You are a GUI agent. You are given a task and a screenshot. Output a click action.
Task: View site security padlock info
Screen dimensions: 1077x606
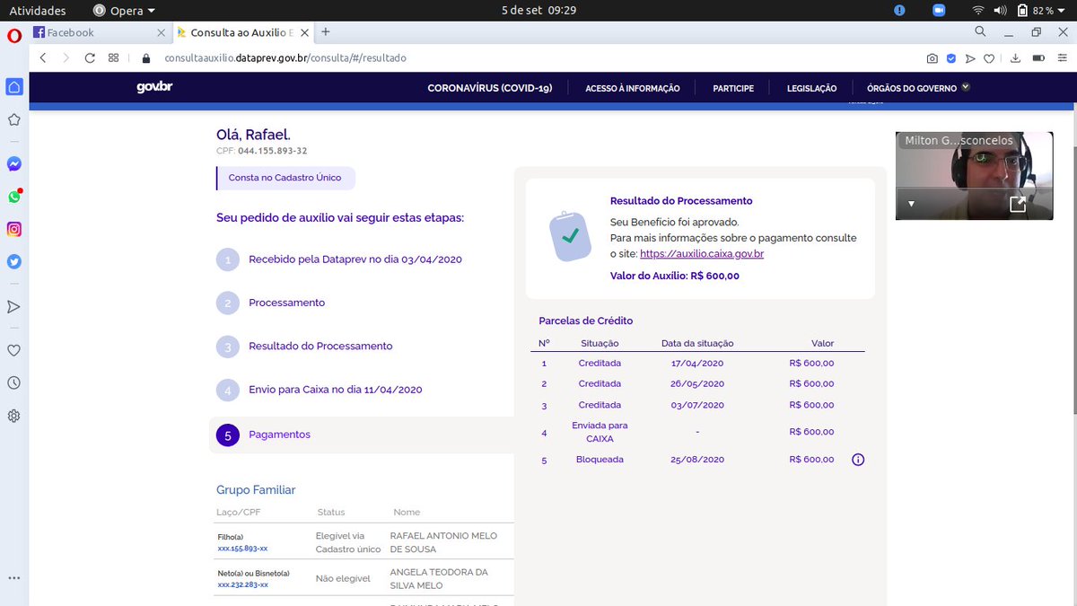pyautogui.click(x=146, y=58)
